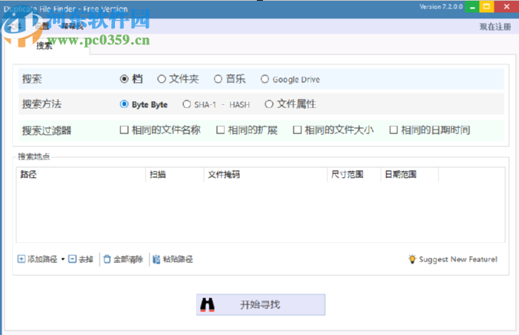Click the 添加路径 add path icon

click(x=21, y=259)
